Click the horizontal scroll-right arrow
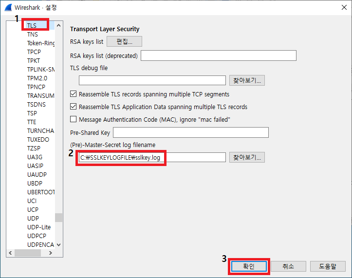Viewport: 352px width, 278px height. (51, 253)
